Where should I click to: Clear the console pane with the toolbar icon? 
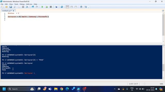click(27, 7)
